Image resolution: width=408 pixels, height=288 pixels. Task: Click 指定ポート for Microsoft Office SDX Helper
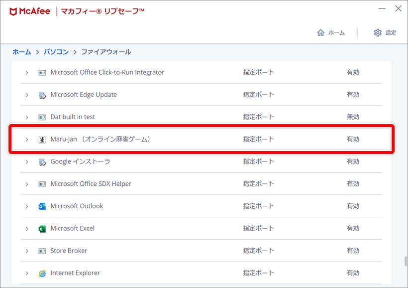pos(258,184)
